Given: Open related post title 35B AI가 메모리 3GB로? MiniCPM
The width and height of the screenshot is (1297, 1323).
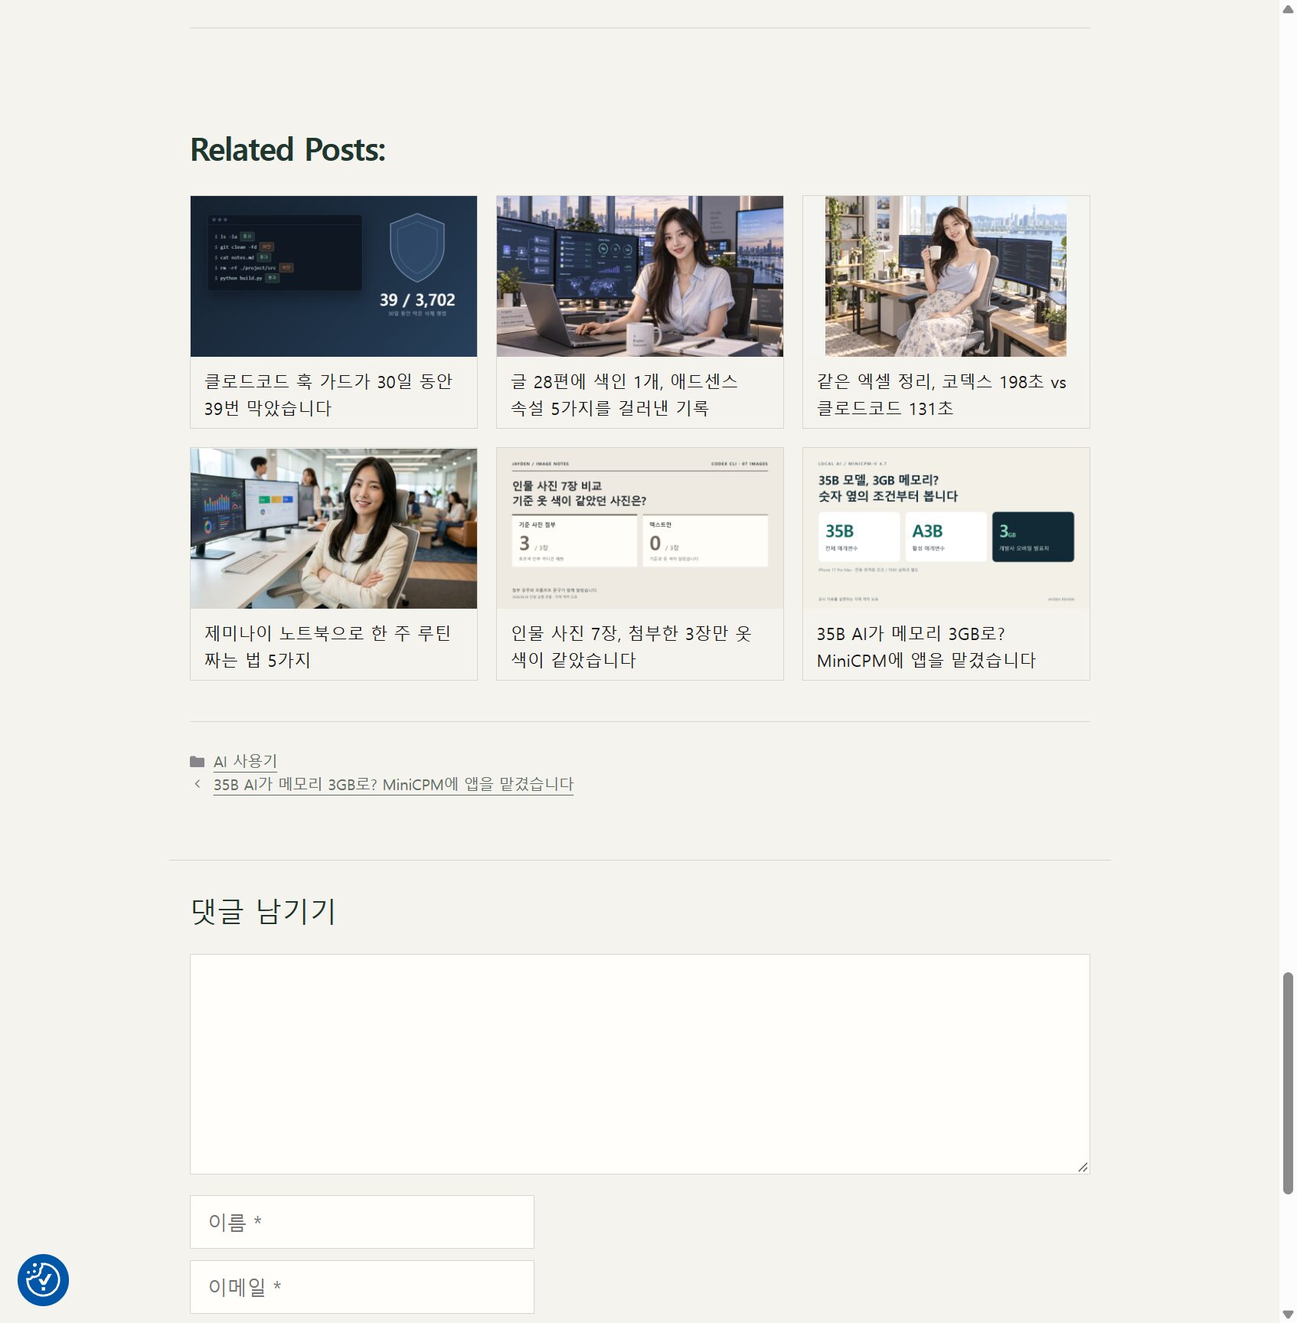Looking at the screenshot, I should click(926, 646).
